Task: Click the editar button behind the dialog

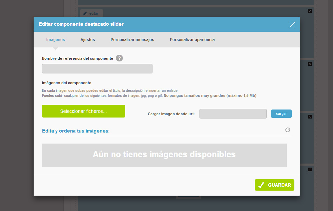Action: pyautogui.click(x=92, y=13)
